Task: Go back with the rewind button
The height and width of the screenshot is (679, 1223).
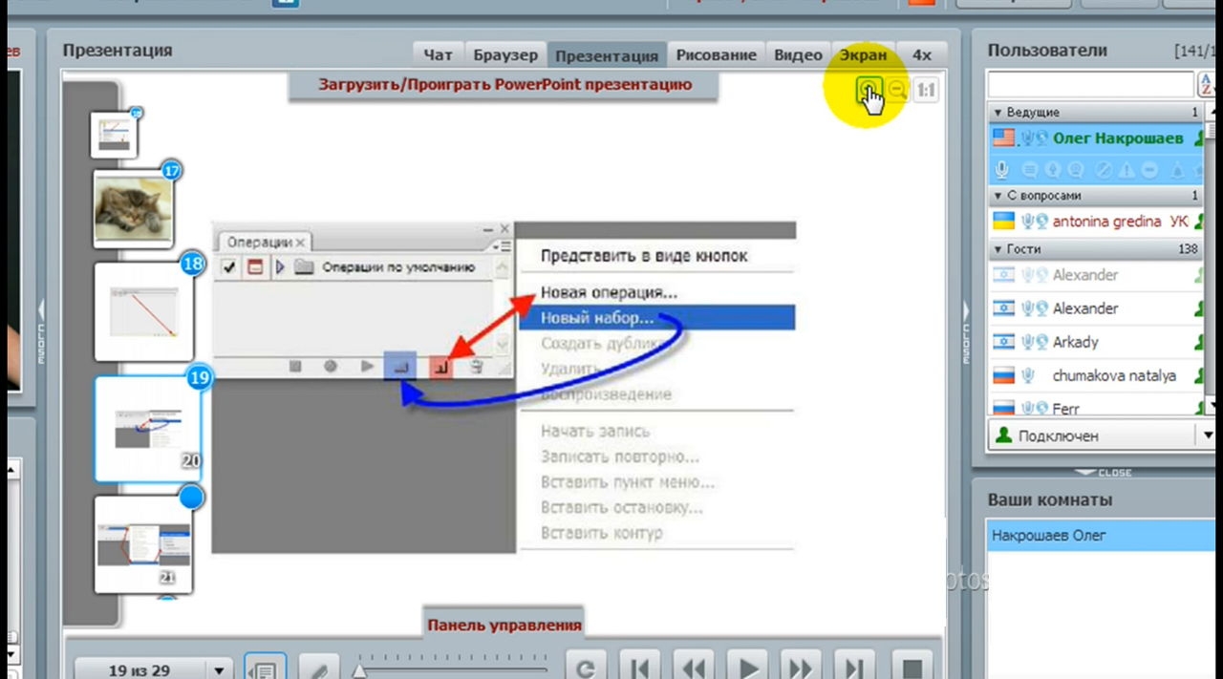Action: click(695, 668)
